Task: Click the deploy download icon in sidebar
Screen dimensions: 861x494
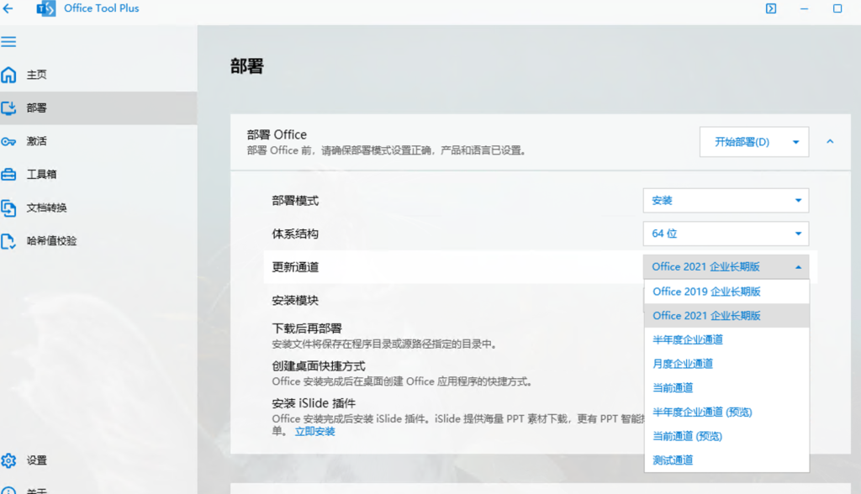Action: 8,108
